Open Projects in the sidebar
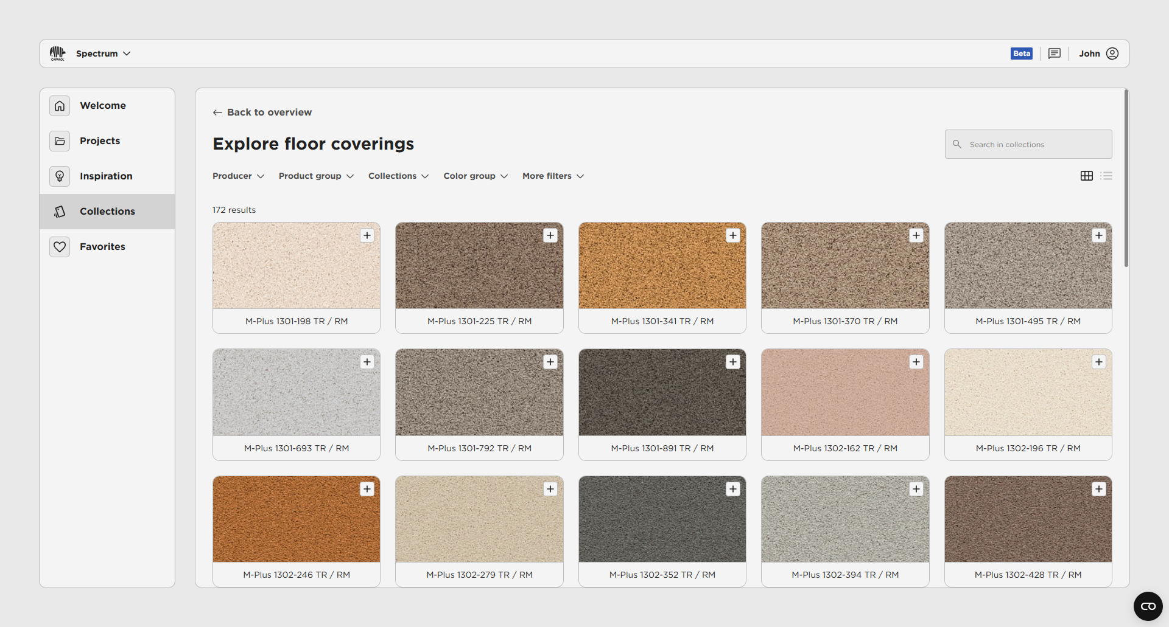 pyautogui.click(x=100, y=141)
